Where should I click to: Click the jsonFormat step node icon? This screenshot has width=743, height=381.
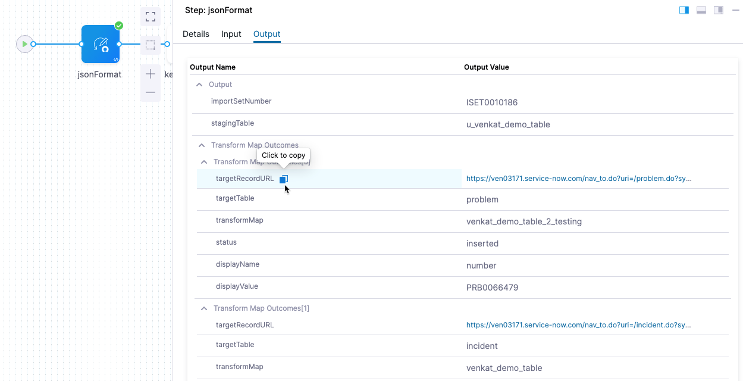point(101,44)
